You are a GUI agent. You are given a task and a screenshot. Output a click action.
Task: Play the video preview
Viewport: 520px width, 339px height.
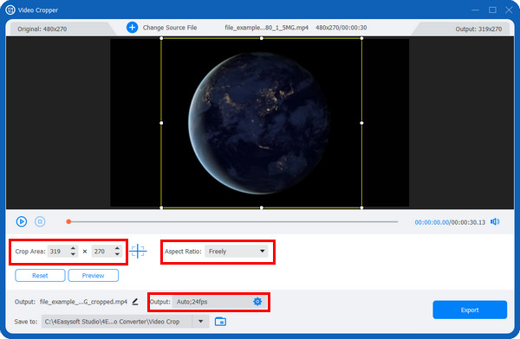tap(22, 221)
